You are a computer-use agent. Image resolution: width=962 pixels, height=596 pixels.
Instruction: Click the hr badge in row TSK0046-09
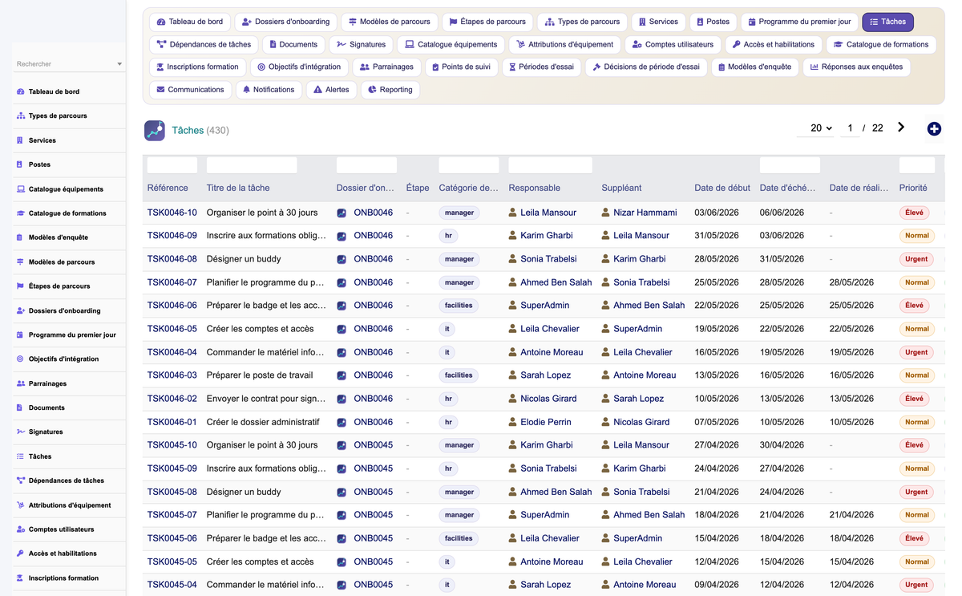point(448,236)
